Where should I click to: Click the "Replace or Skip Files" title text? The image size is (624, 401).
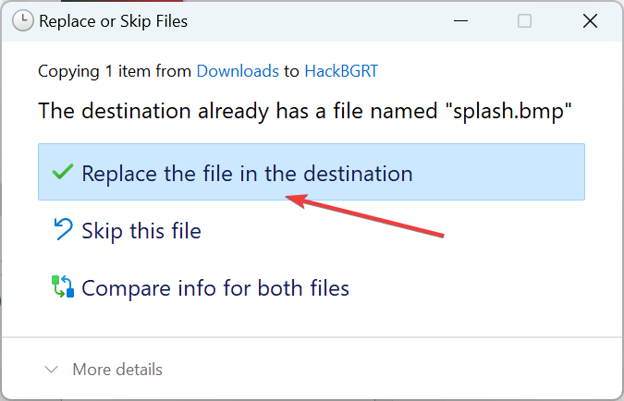pyautogui.click(x=113, y=20)
